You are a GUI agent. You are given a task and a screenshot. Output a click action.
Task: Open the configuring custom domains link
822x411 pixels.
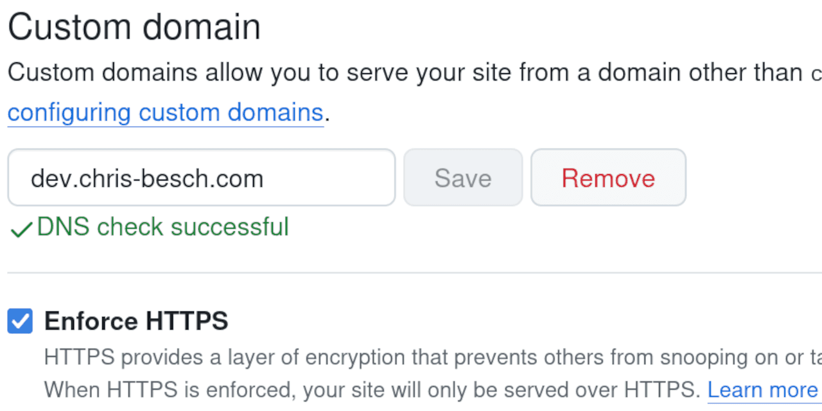(x=165, y=113)
